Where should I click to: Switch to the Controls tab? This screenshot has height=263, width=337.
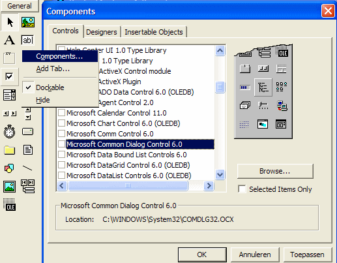[65, 31]
